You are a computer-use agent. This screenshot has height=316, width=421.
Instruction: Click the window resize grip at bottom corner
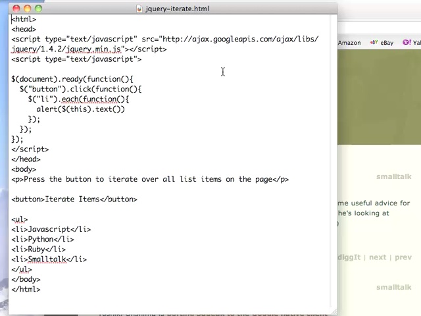point(334,311)
